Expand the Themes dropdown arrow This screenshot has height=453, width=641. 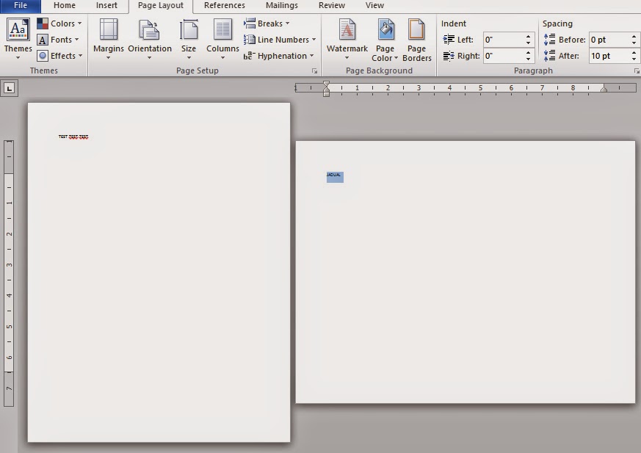coord(18,58)
